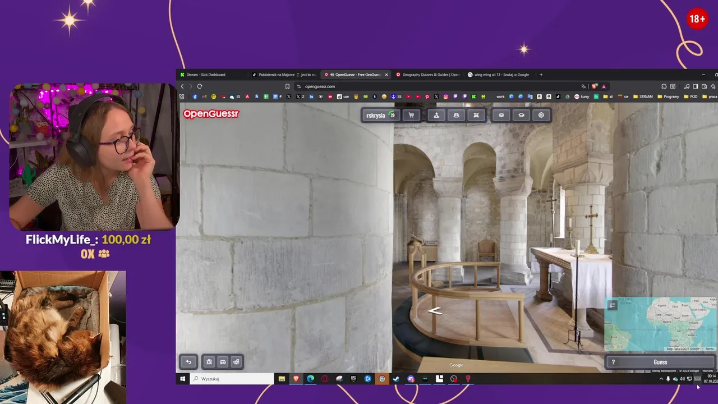This screenshot has width=718, height=404.
Task: Open the Windows Start menu
Action: [x=182, y=379]
